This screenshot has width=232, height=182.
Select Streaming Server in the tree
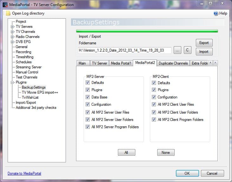point(29,67)
